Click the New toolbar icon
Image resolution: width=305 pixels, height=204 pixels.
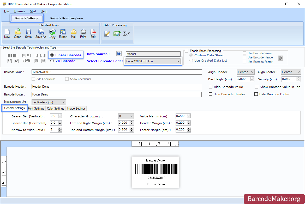pos(7,33)
